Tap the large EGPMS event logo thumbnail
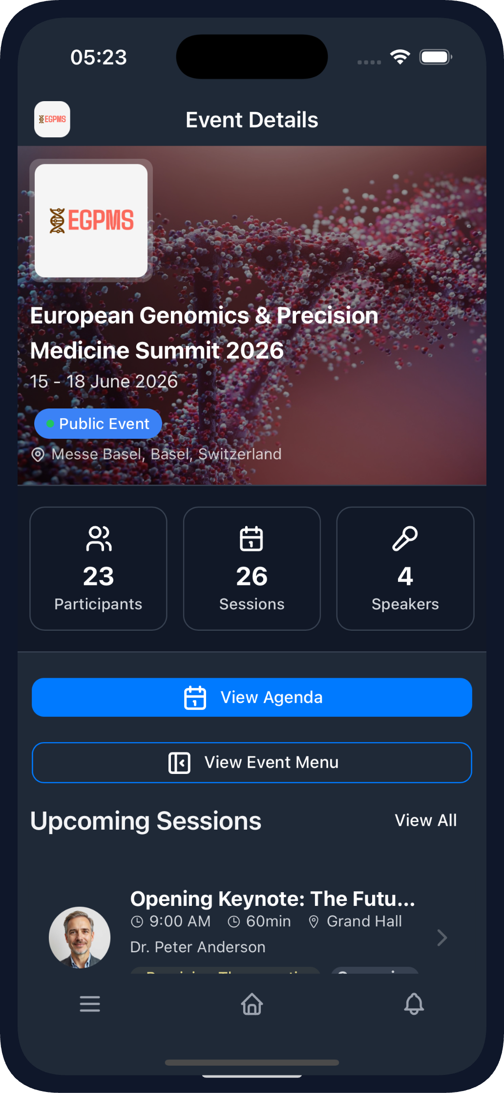The image size is (504, 1093). point(91,220)
